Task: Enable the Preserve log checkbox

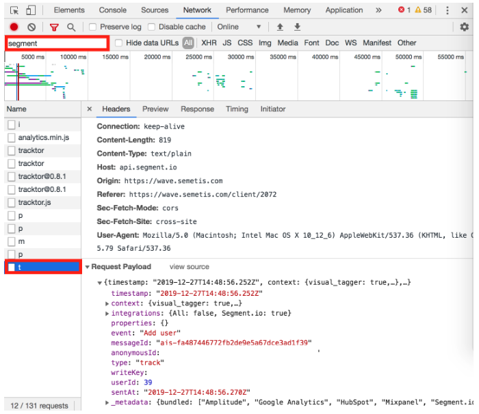Action: point(93,27)
